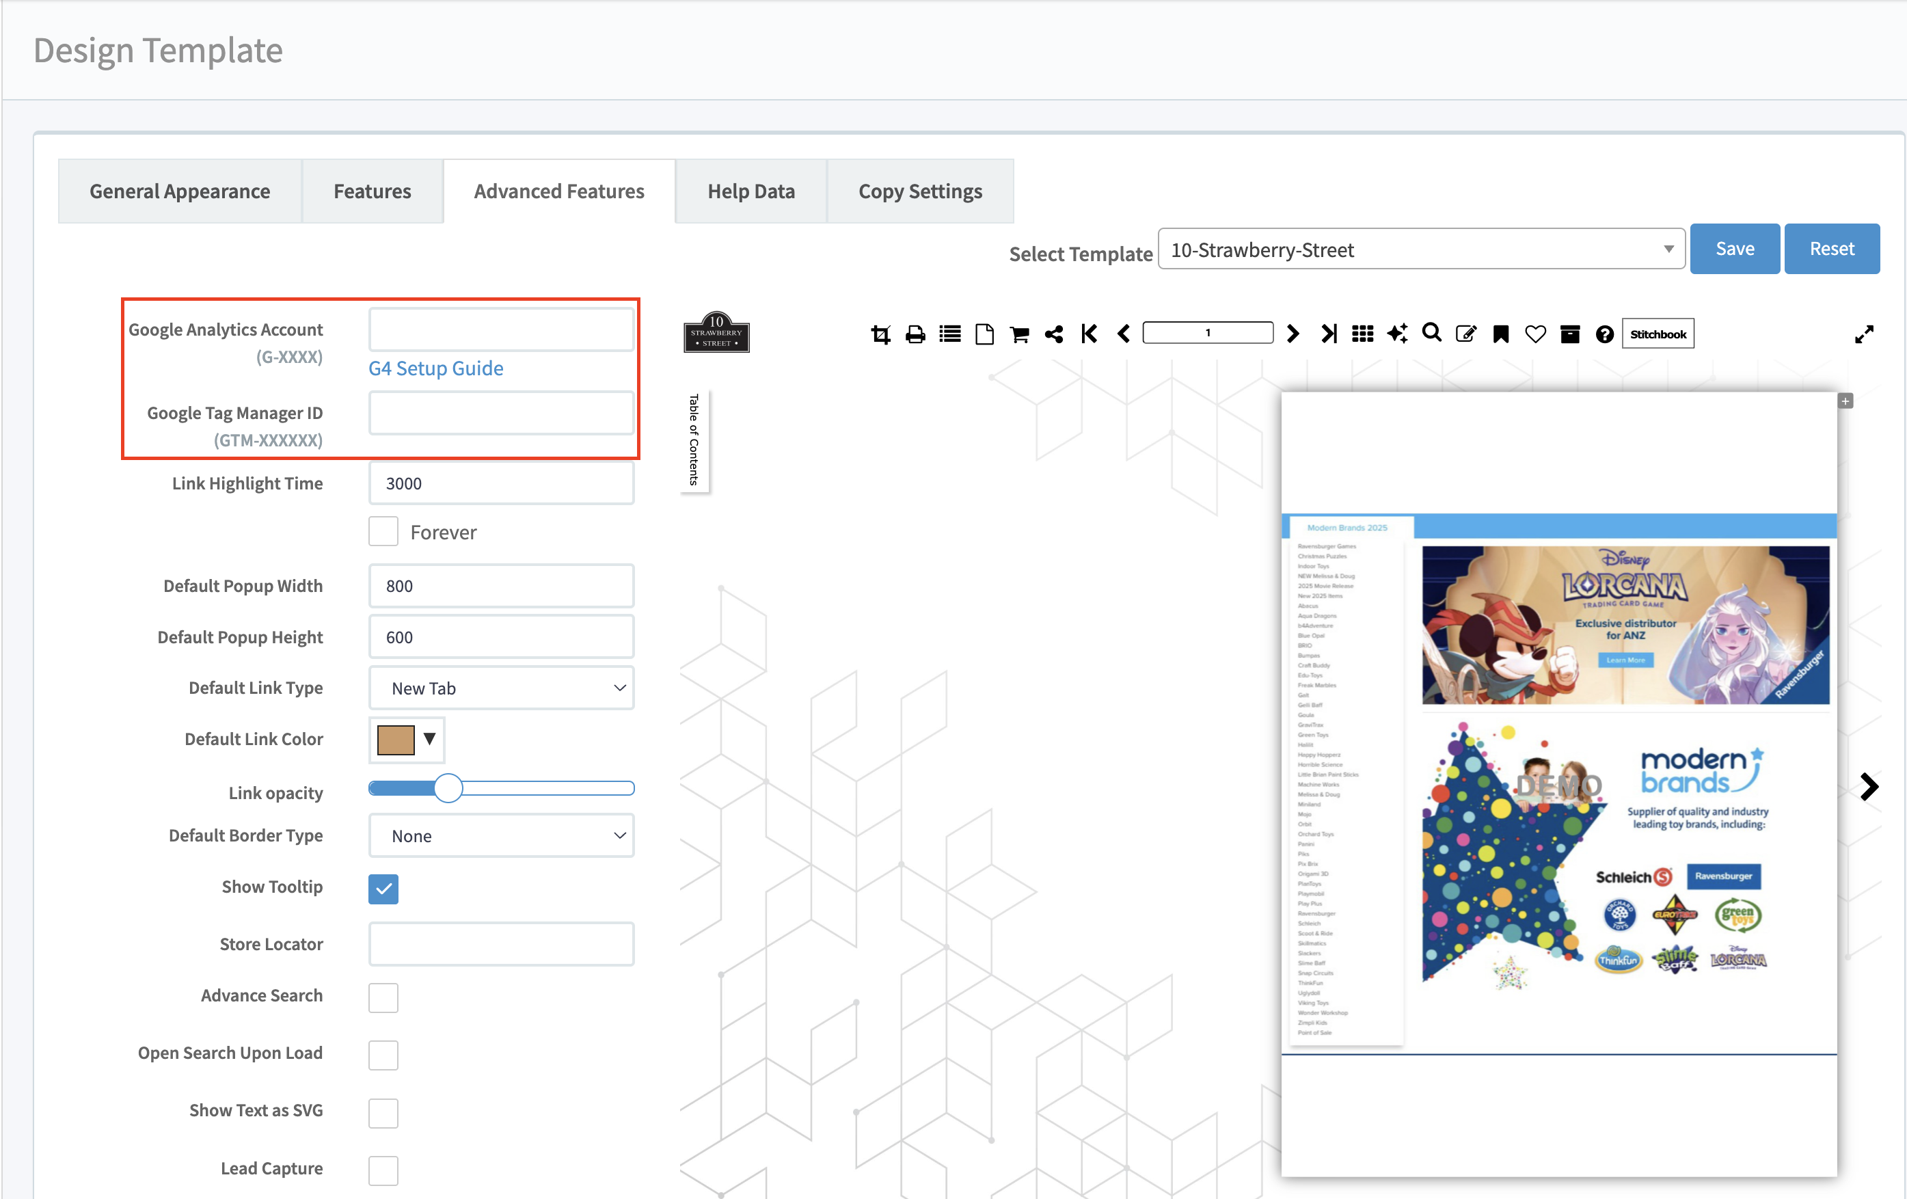Open the thumbnail grid view icon
Image resolution: width=1907 pixels, height=1199 pixels.
pos(1362,334)
